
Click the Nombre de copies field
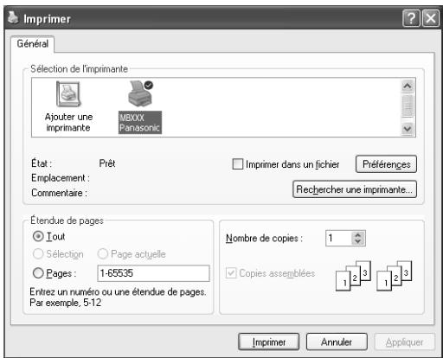click(338, 238)
